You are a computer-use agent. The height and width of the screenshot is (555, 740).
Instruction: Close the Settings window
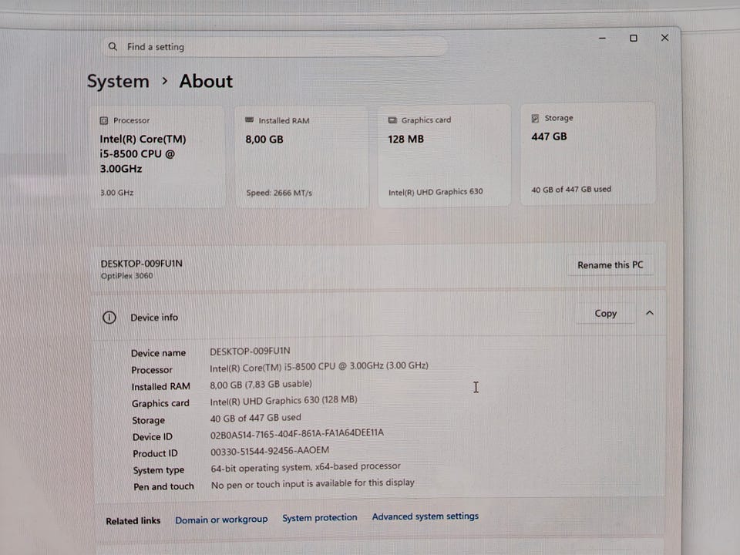[664, 38]
